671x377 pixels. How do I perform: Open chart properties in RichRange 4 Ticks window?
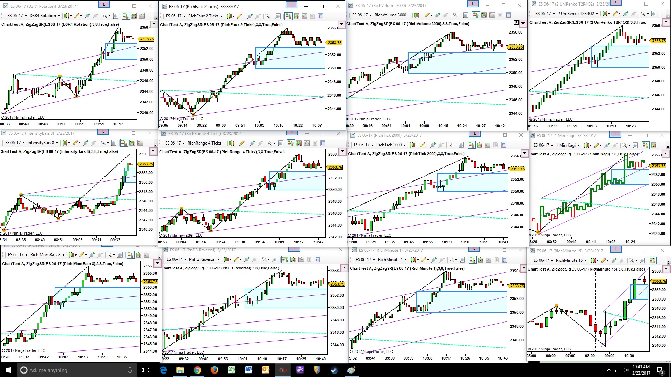(323, 143)
